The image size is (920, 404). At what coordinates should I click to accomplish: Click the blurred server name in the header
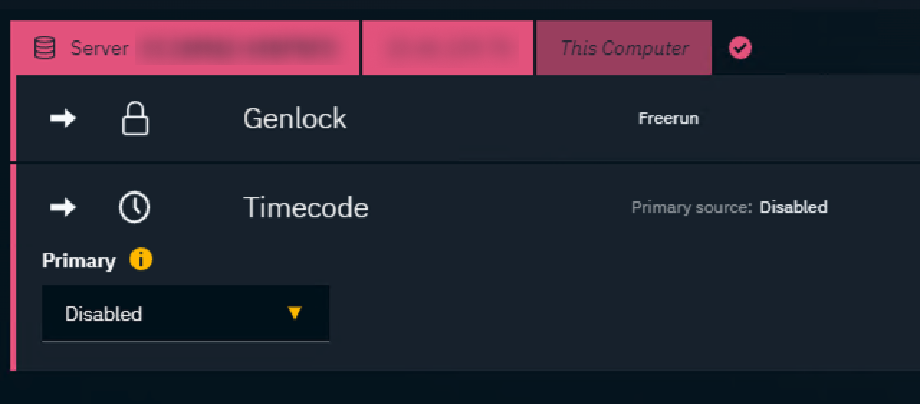coord(237,48)
